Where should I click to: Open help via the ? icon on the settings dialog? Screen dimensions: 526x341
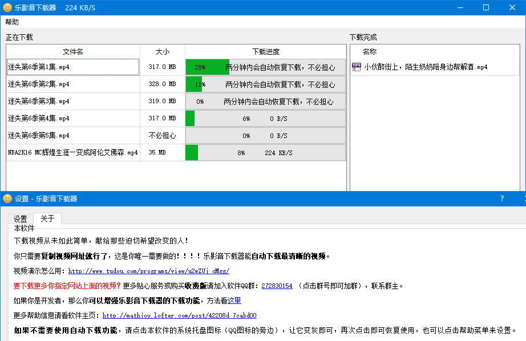[501, 198]
